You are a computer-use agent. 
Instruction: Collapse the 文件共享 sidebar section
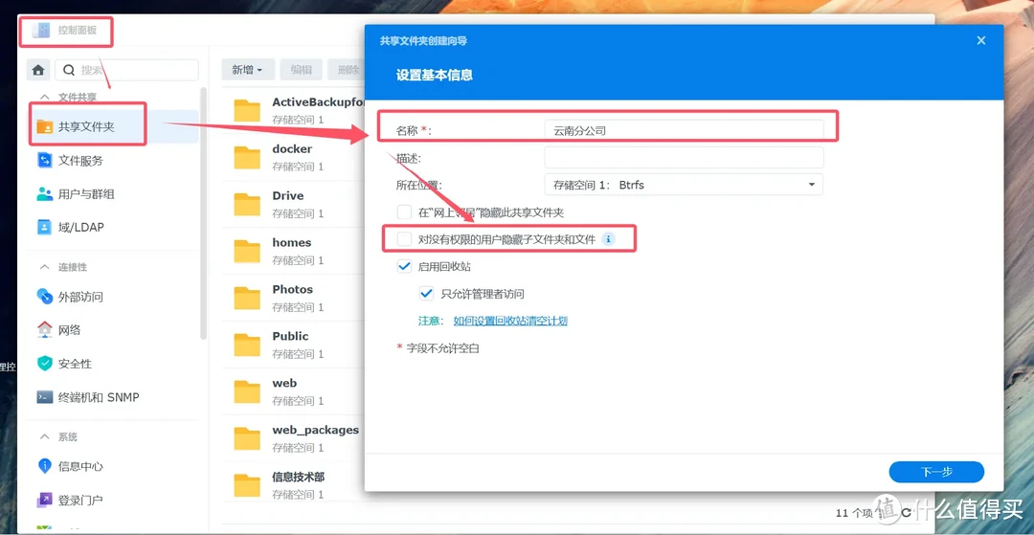pyautogui.click(x=45, y=97)
